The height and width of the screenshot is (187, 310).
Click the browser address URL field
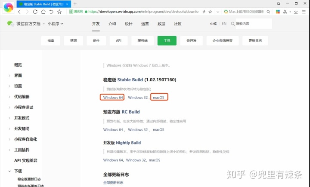pyautogui.click(x=143, y=12)
